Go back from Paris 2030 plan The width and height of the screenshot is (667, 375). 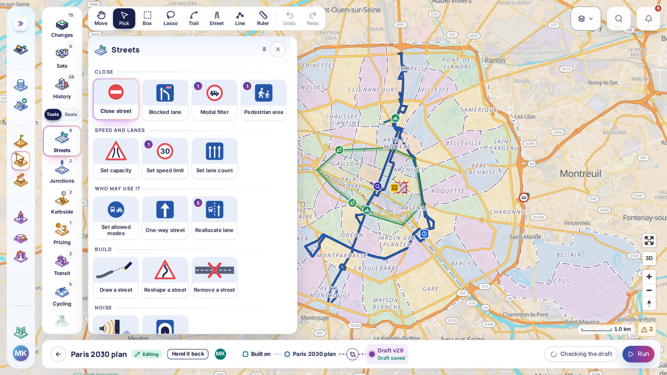58,354
